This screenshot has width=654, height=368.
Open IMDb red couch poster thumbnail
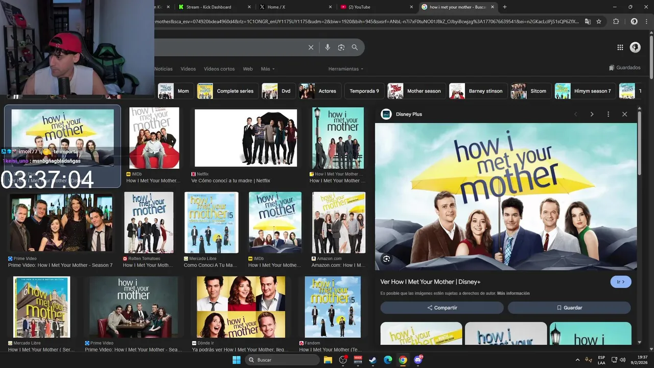tap(154, 138)
